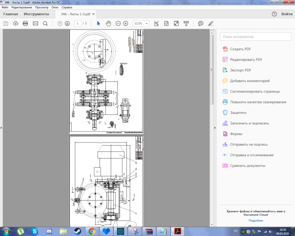
Task: Open Chrome from the taskbar
Action: 92,231
